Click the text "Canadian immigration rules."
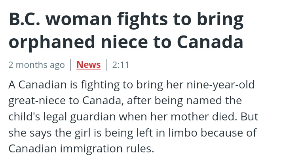This screenshot has height=165, width=285. point(81,149)
